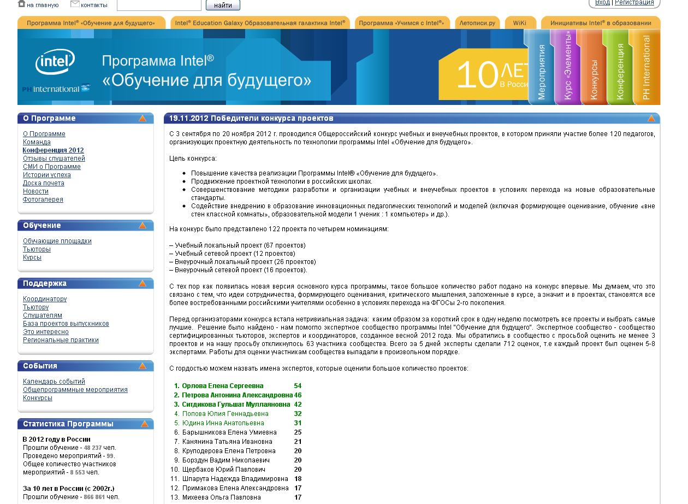This screenshot has height=504, width=688.
Task: Open the «Конференция 2012» sidebar link
Action: [x=54, y=150]
